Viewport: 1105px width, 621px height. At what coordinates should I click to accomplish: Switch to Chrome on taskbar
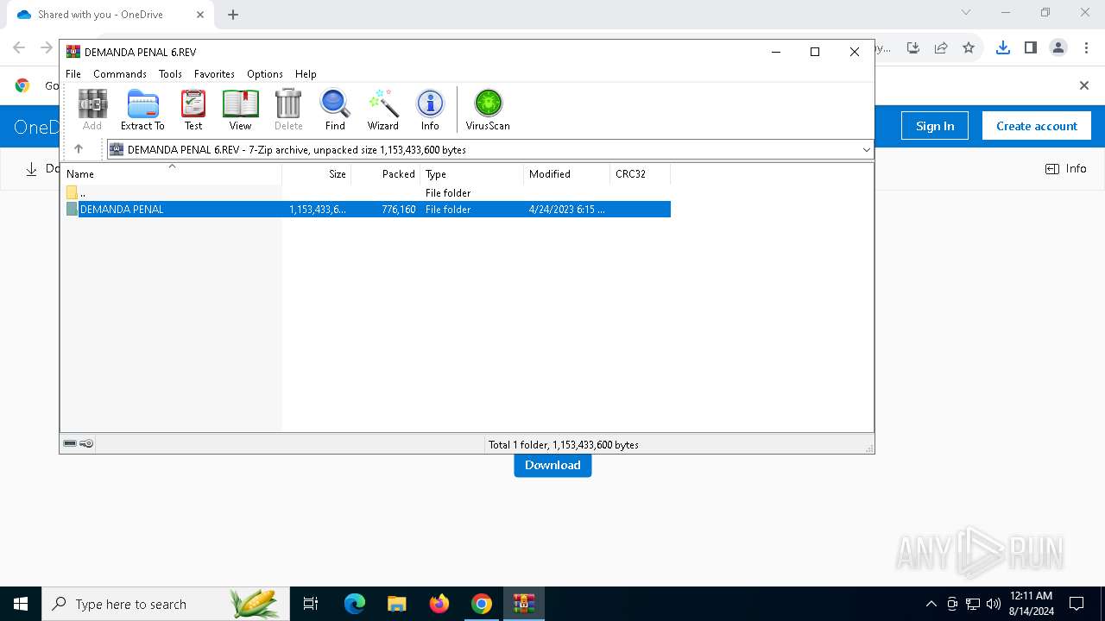[482, 604]
